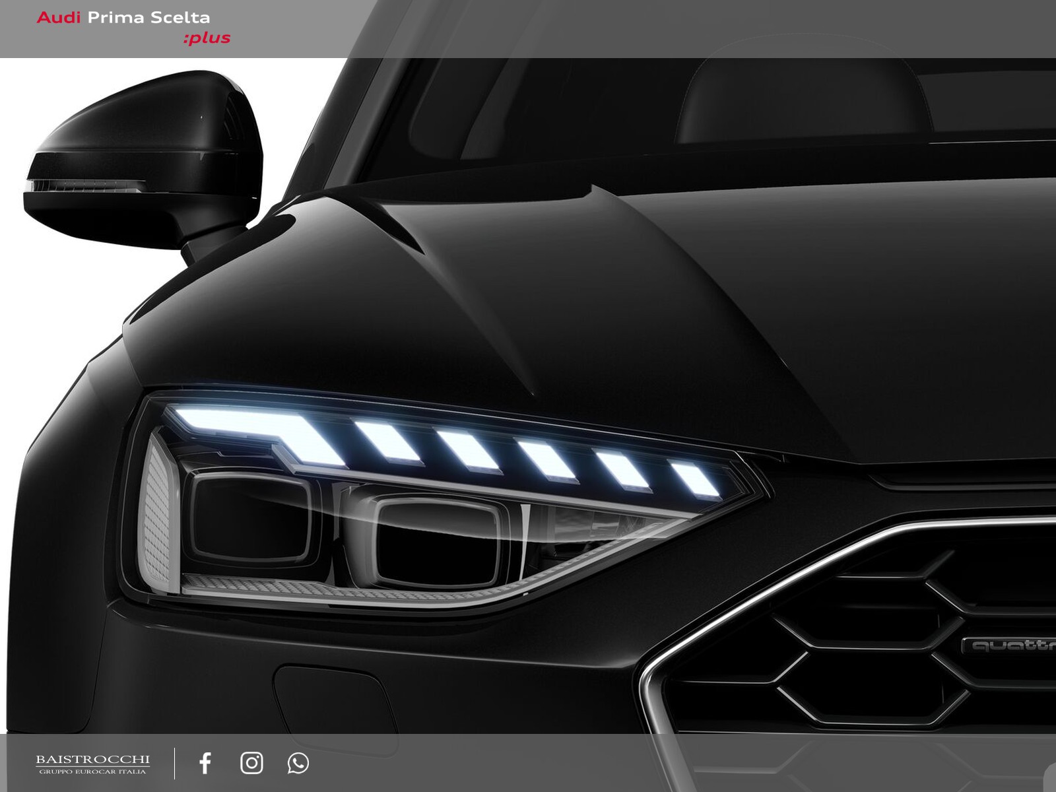The height and width of the screenshot is (792, 1056).
Task: Click the right headlight projector lens
Action: click(439, 535)
